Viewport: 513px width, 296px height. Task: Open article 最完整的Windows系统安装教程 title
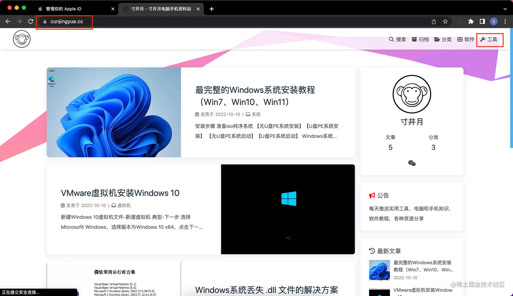(255, 96)
